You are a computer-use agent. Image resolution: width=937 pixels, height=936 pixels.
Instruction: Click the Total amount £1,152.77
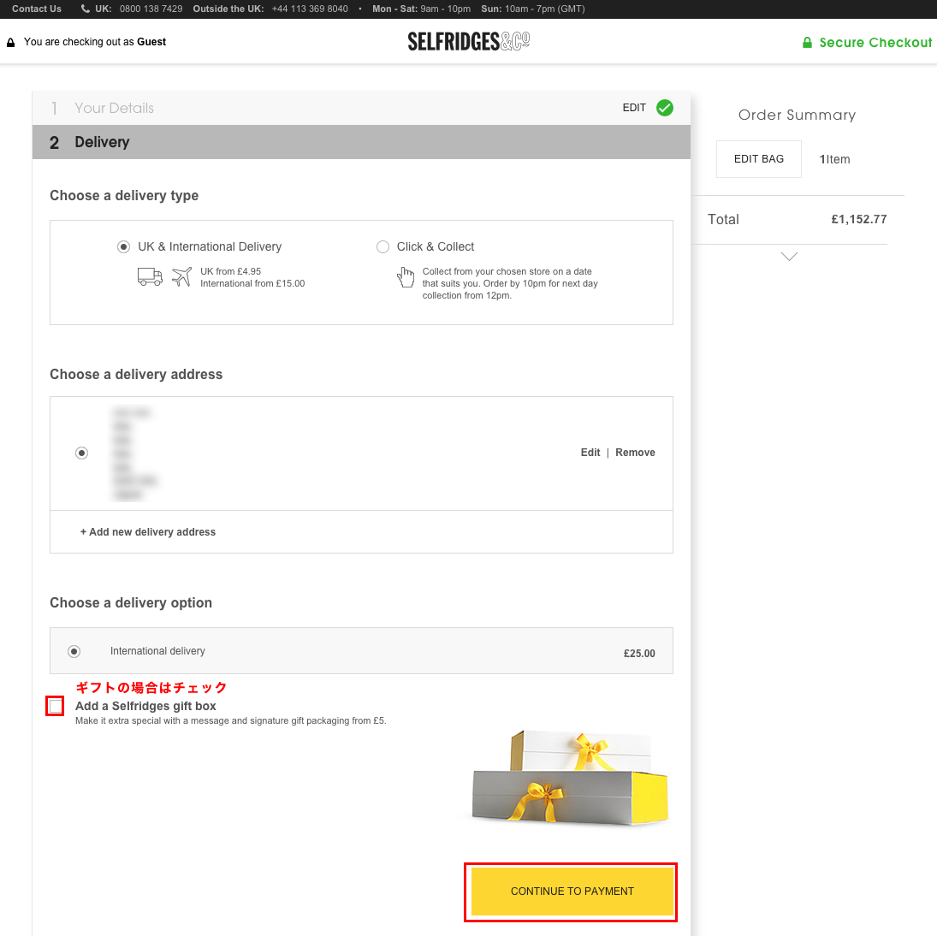point(859,219)
